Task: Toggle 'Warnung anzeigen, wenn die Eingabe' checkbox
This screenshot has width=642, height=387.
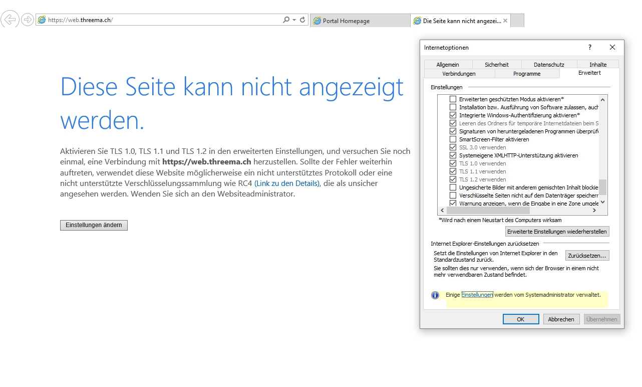Action: tap(453, 204)
